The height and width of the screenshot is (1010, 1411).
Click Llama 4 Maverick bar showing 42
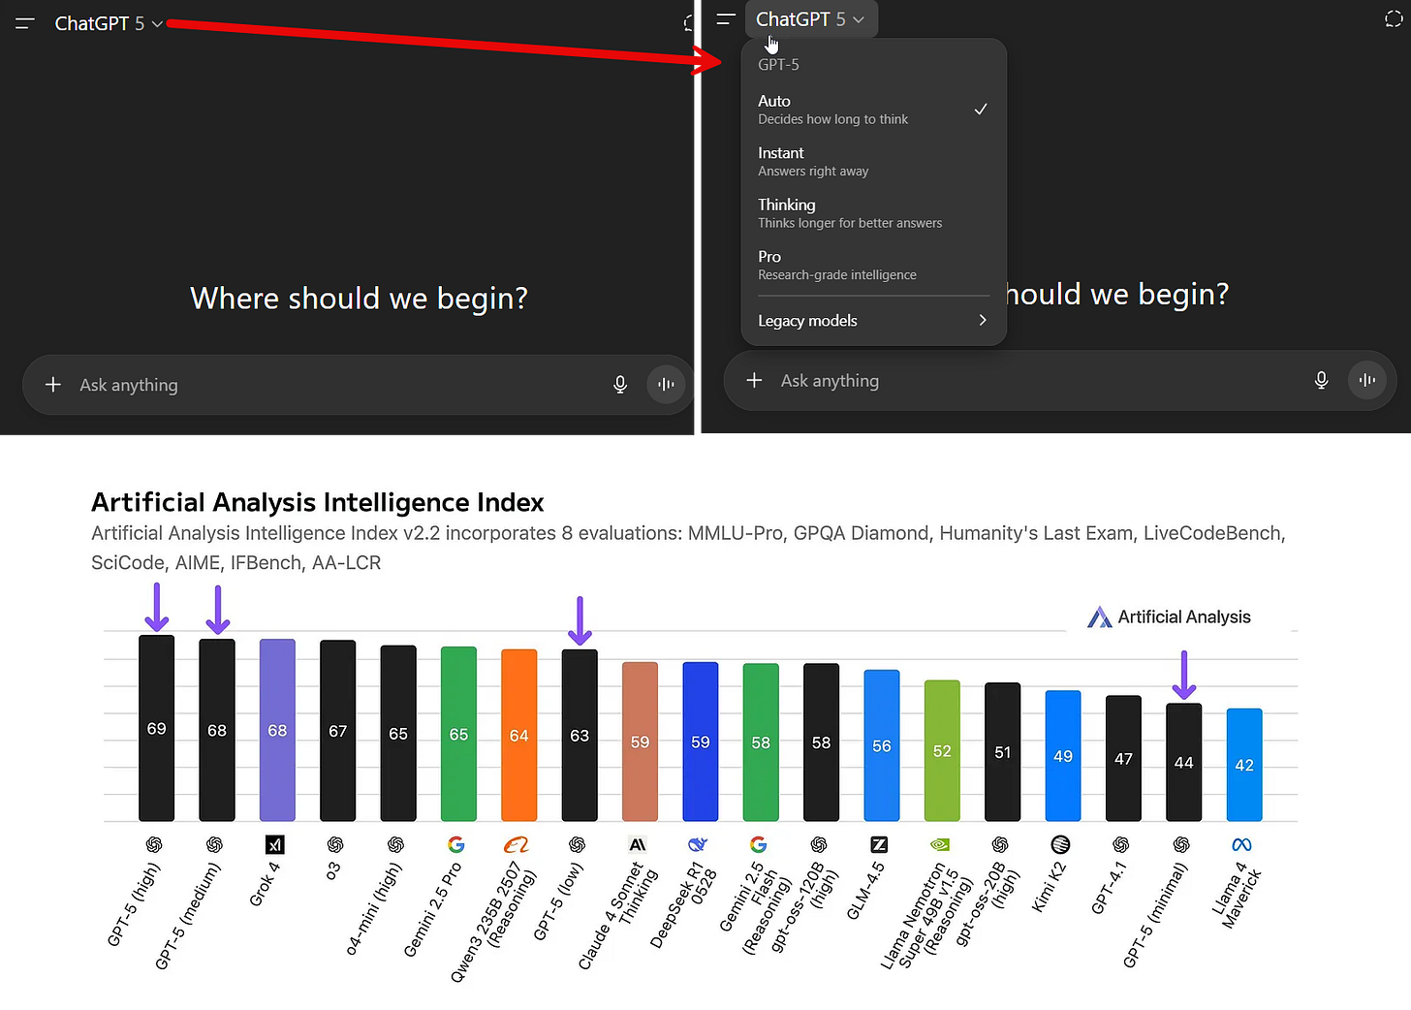pos(1244,766)
